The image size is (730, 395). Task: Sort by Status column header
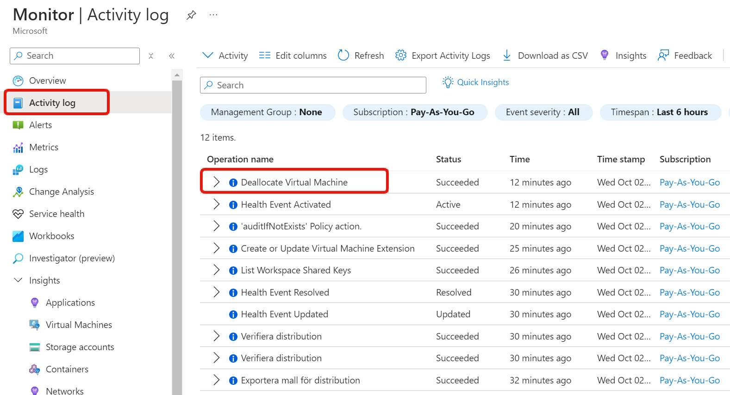(449, 159)
